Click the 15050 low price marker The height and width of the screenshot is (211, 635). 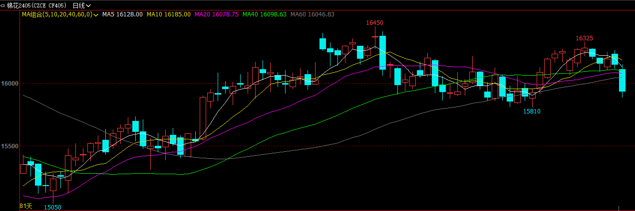click(x=52, y=207)
